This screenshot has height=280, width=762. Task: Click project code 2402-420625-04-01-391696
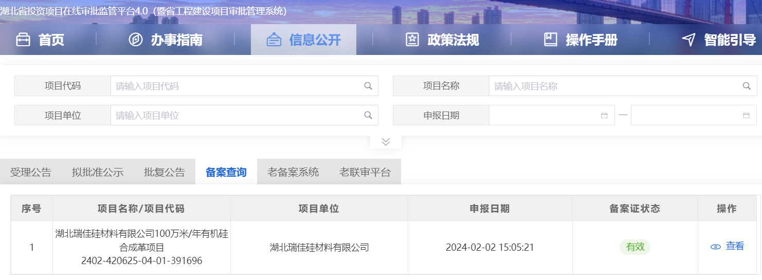pyautogui.click(x=142, y=261)
